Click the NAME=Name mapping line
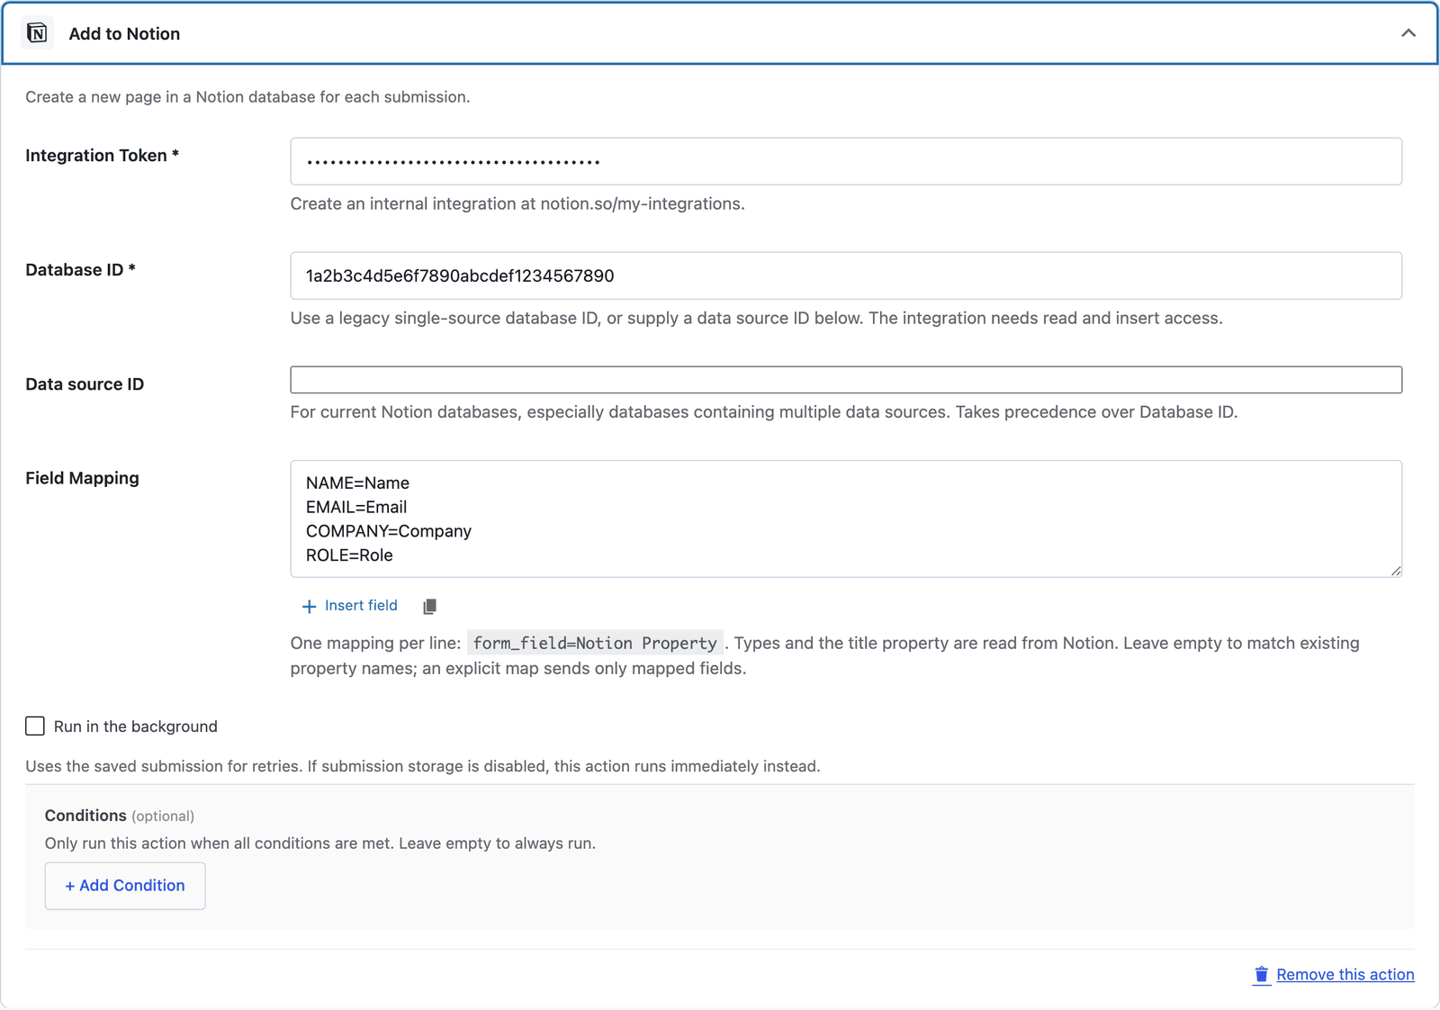 tap(357, 483)
